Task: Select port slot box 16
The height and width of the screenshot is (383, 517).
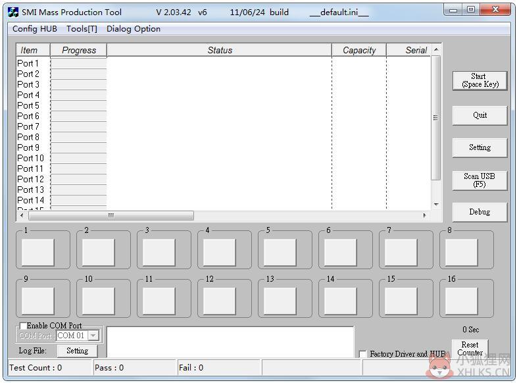Action: 462,301
